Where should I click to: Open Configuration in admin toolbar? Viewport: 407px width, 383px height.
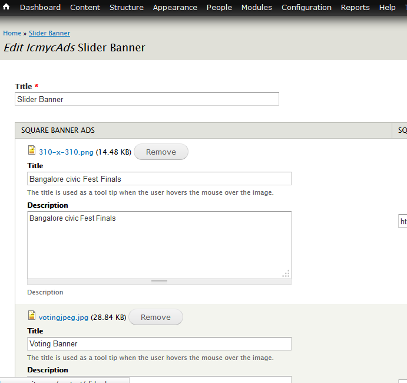pyautogui.click(x=306, y=8)
